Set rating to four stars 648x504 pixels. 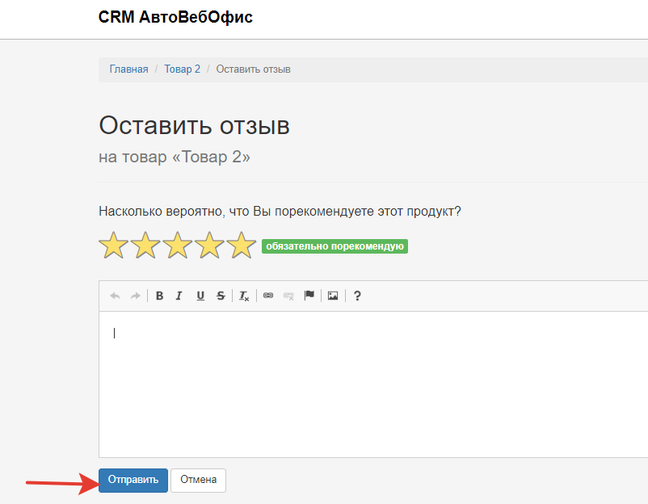209,246
